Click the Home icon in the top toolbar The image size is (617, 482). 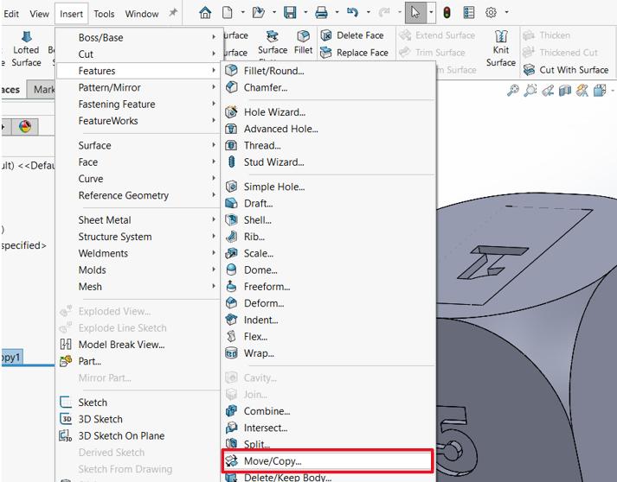[205, 13]
